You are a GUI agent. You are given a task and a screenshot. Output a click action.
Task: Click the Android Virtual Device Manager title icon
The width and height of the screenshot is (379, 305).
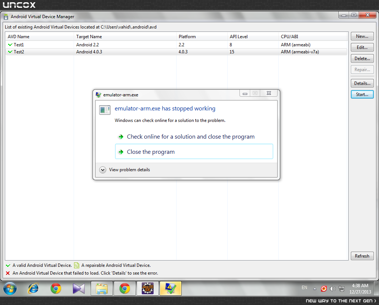6,17
